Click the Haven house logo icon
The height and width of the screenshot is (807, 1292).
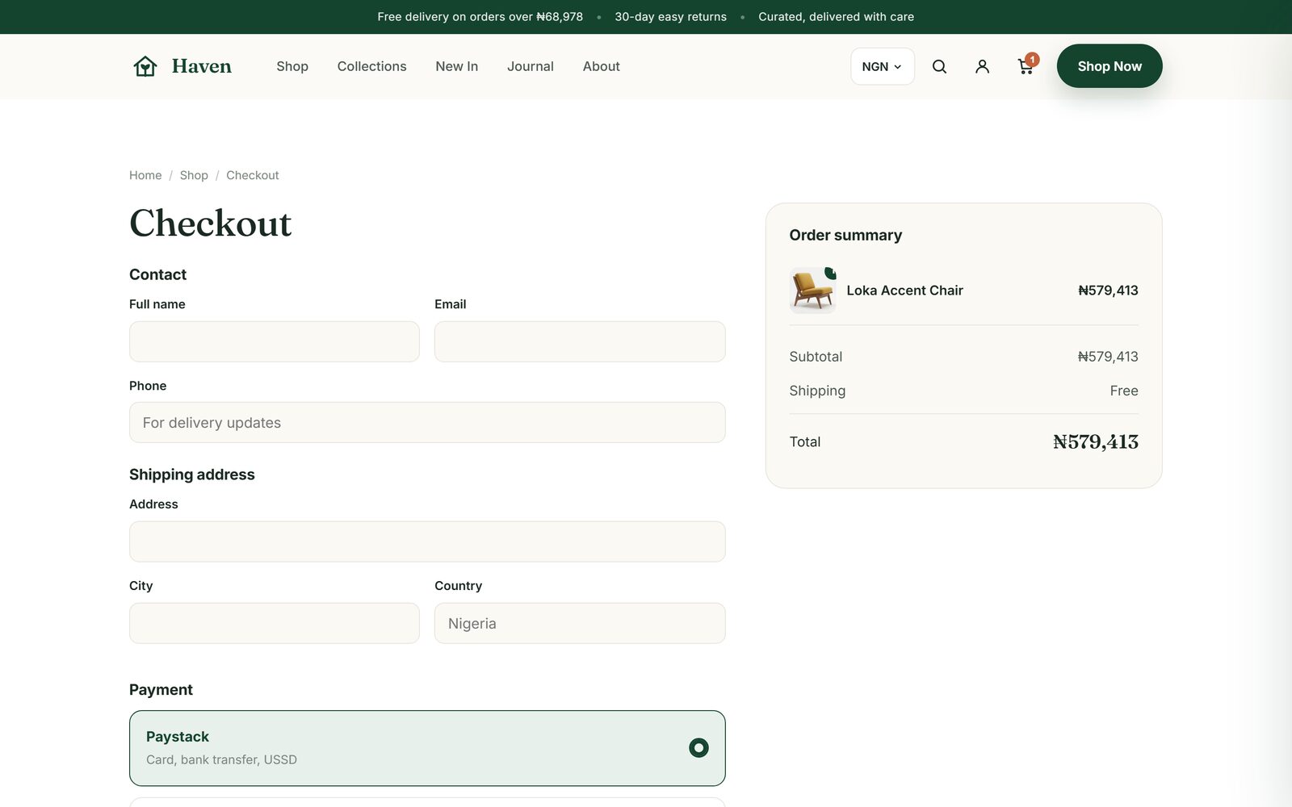coord(145,66)
